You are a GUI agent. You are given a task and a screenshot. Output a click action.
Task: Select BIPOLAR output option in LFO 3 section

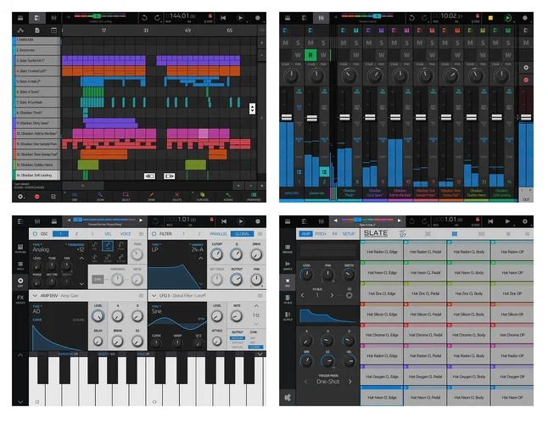pyautogui.click(x=238, y=338)
